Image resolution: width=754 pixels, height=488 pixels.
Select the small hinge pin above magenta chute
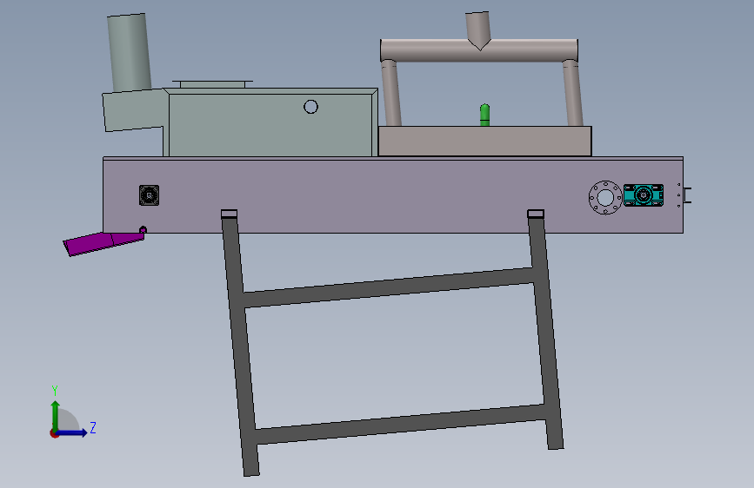[x=143, y=229]
